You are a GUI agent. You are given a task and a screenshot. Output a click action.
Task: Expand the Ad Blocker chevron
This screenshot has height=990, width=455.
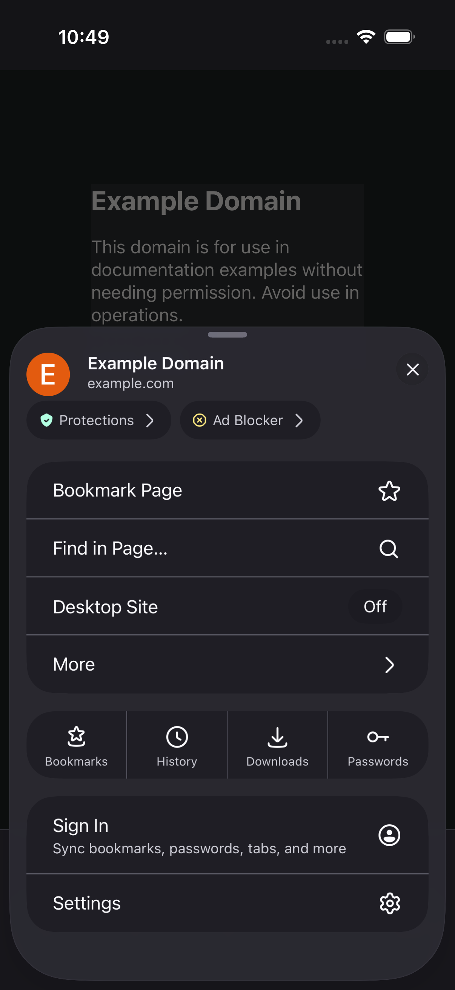(x=299, y=421)
